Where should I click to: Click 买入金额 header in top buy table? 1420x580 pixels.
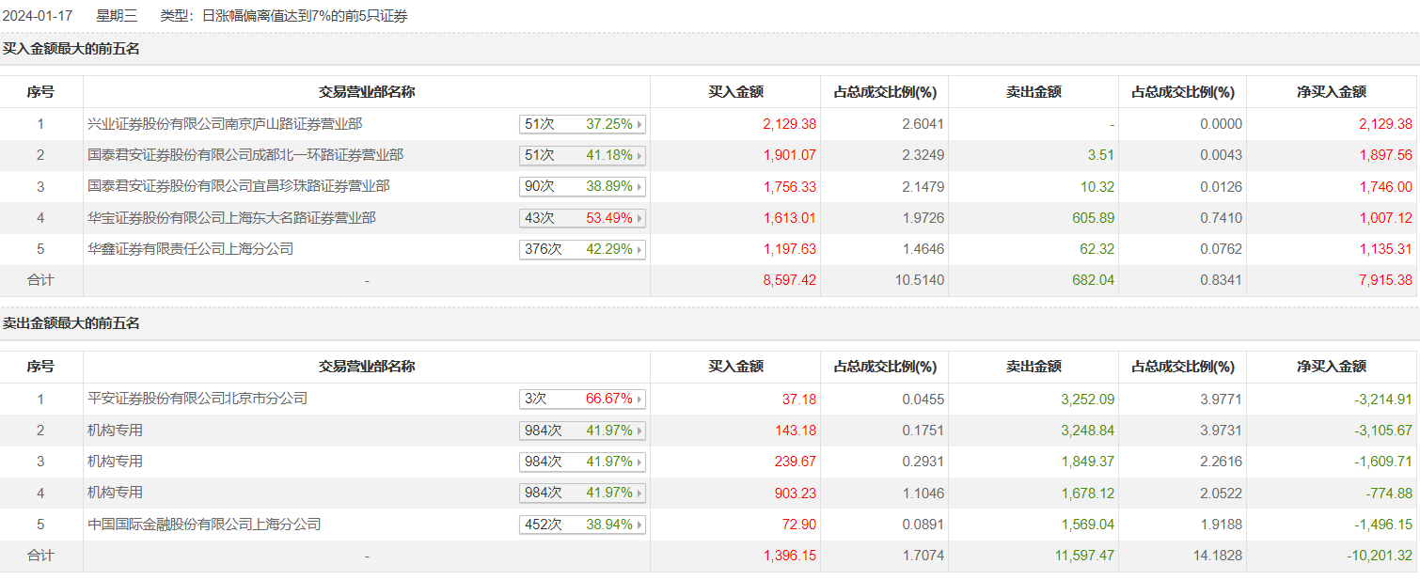[735, 92]
